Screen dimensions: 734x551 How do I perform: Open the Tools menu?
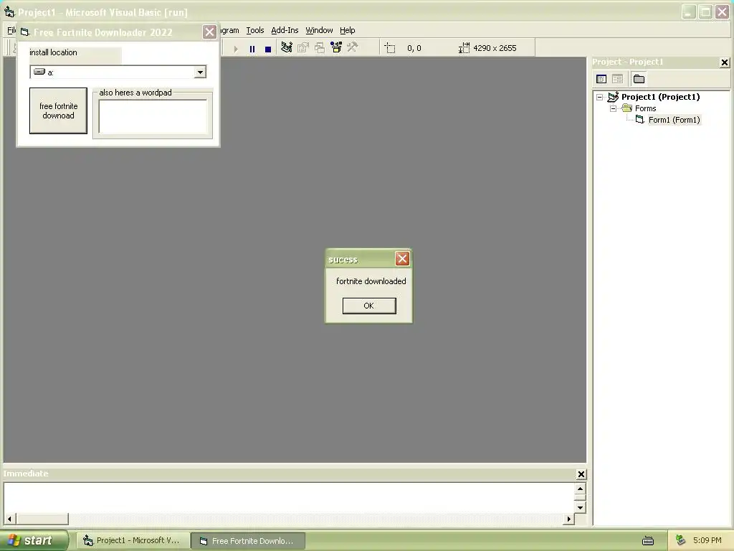255,30
